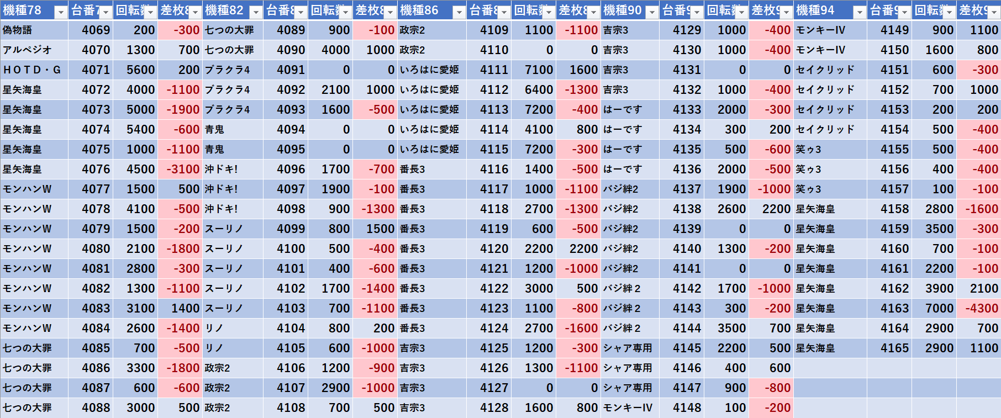Select the 青鬼 cell in row 4094
Viewport: 1001px width, 418px height.
233,129
